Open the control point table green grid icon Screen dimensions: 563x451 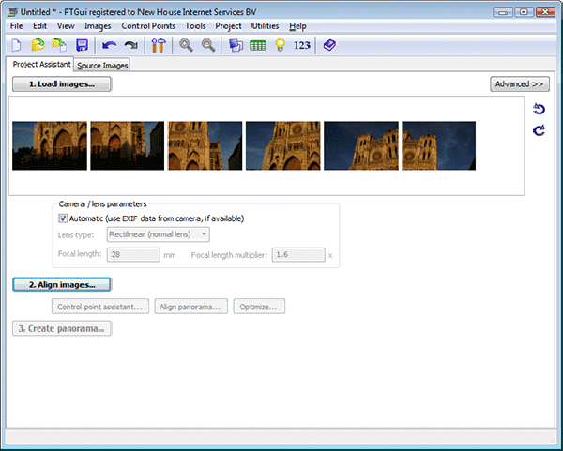pos(257,46)
